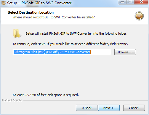Click into the destination folder path field
The image size is (149, 115).
[62, 52]
